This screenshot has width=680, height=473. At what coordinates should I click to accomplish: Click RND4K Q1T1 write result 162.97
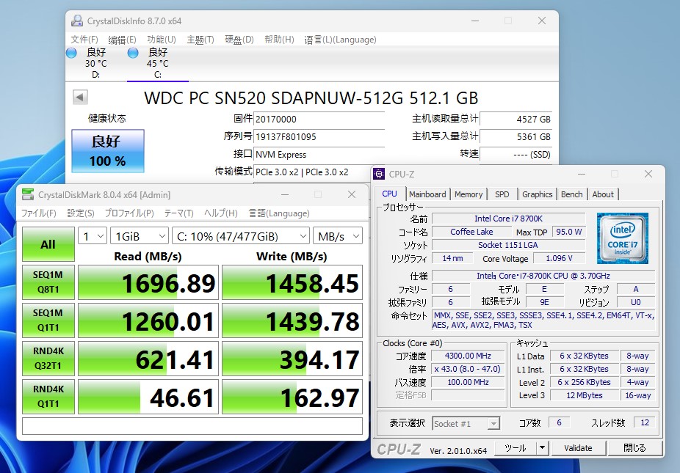pyautogui.click(x=292, y=397)
